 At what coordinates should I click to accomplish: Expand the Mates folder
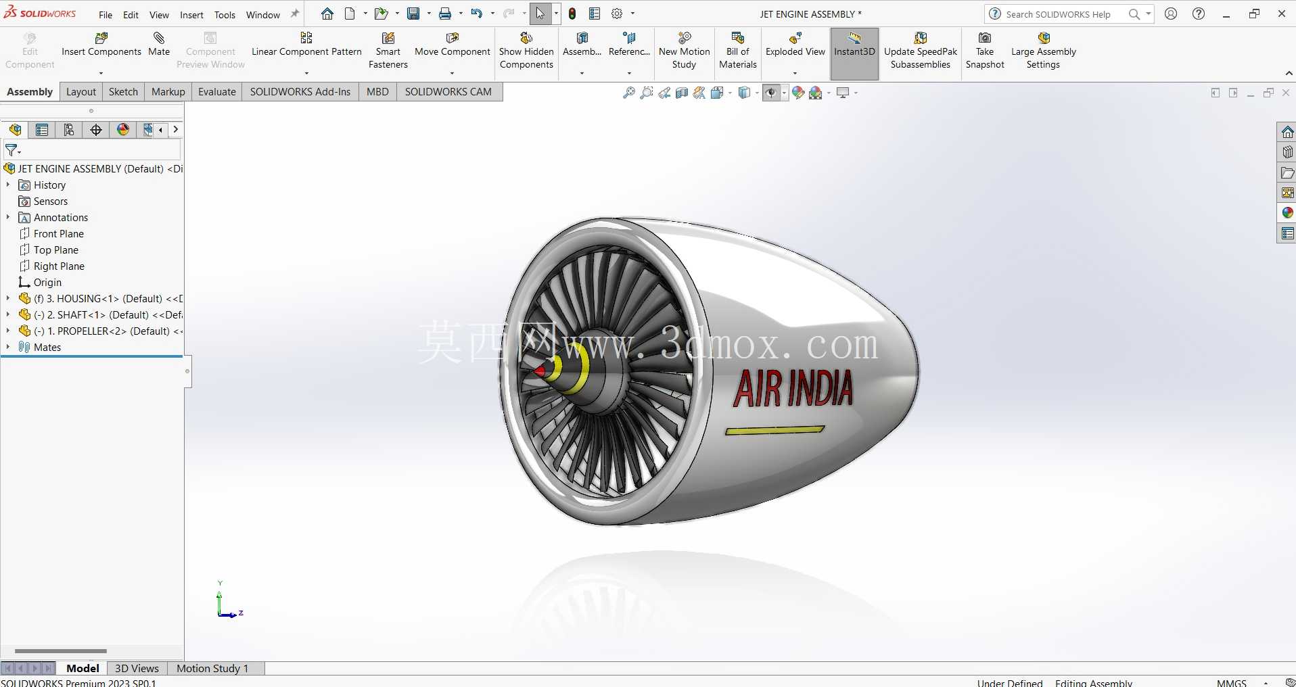8,347
